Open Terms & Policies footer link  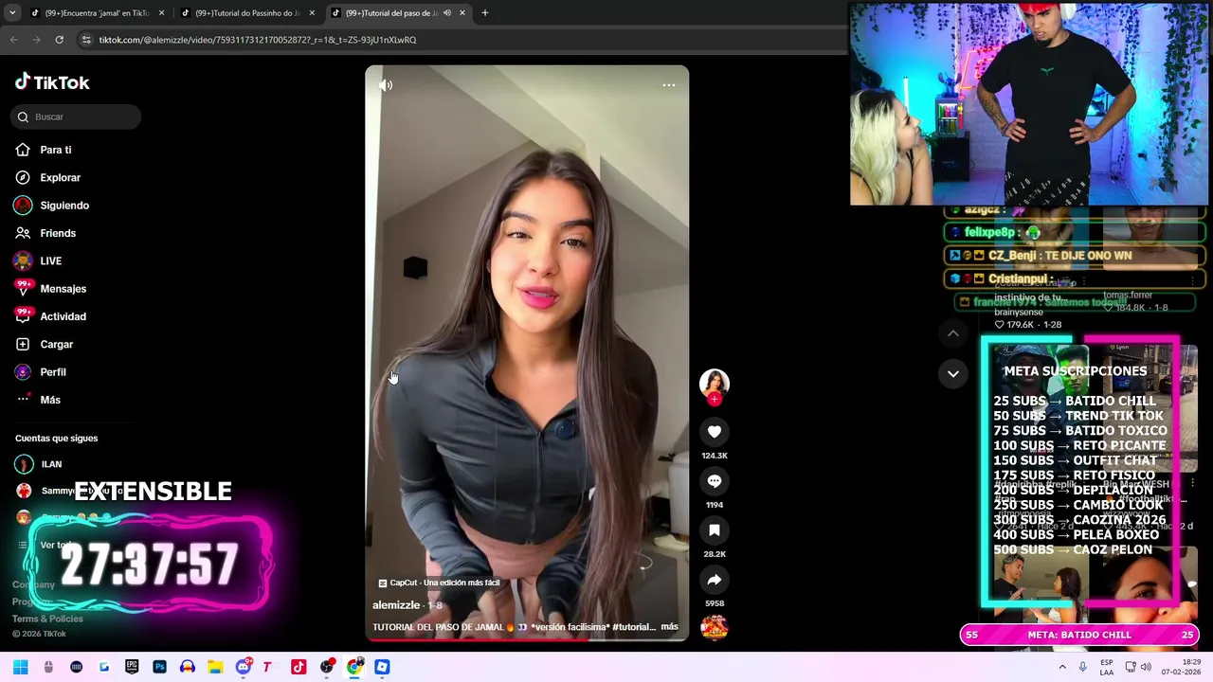click(x=47, y=619)
